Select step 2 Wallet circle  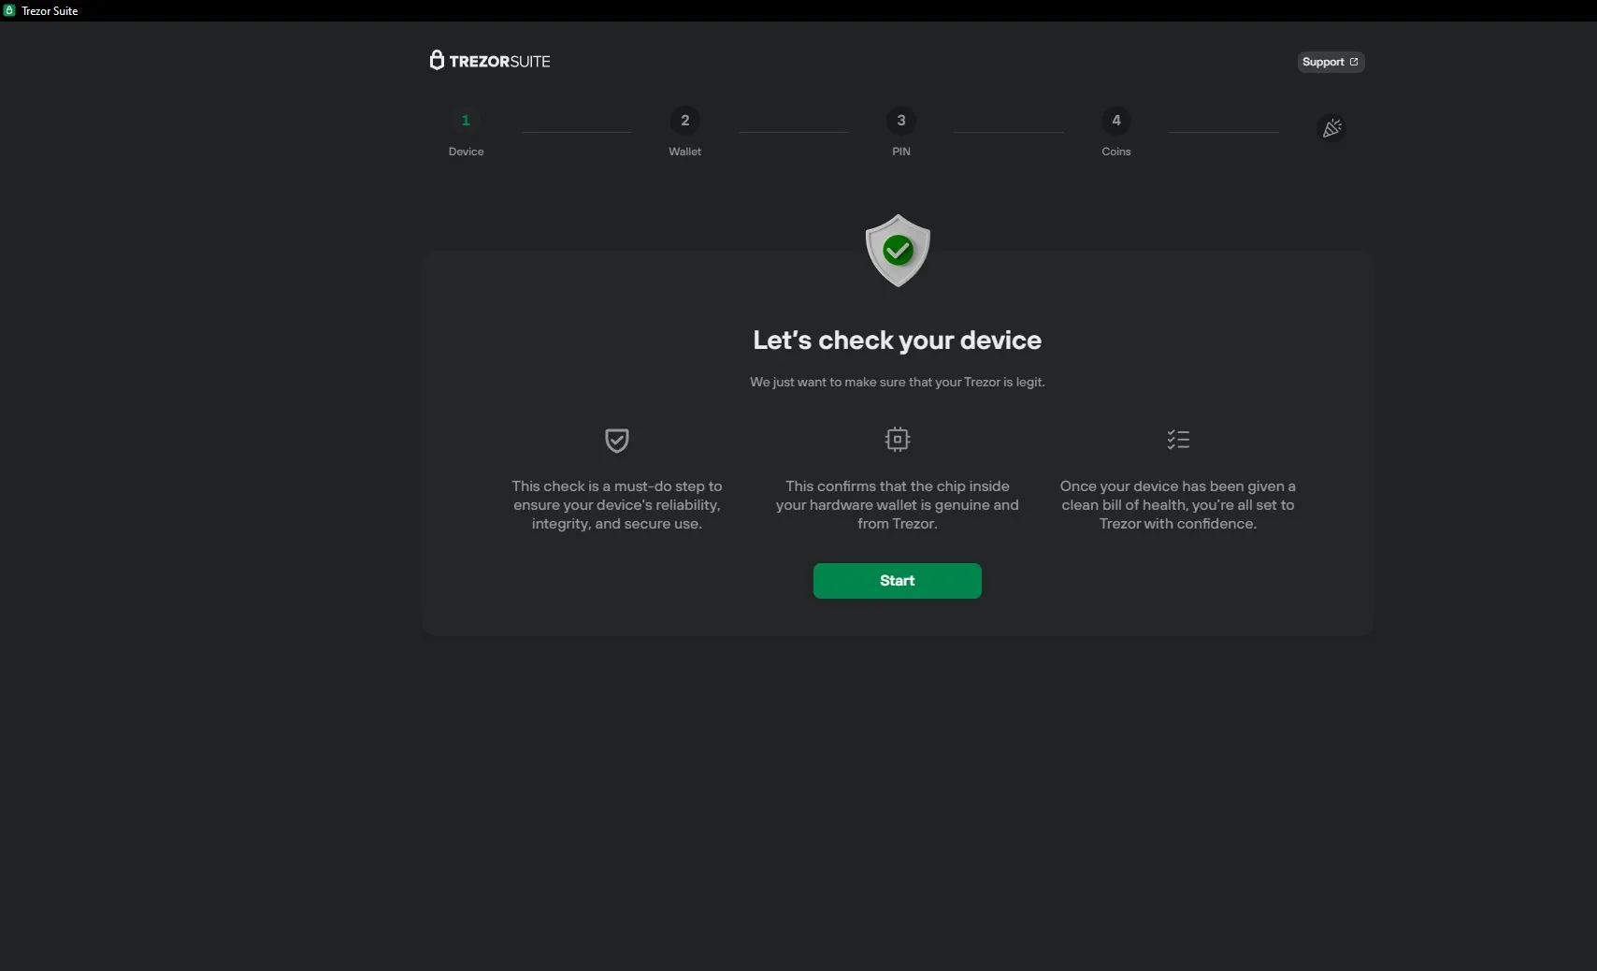[683, 121]
